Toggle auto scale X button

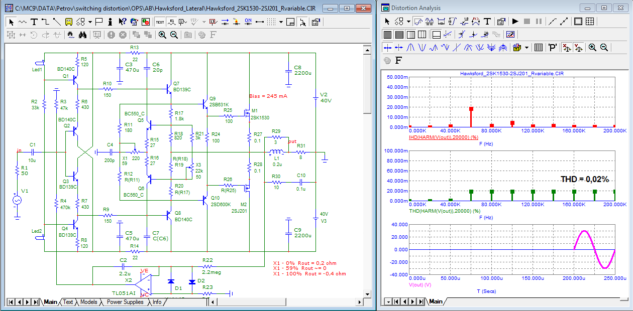tap(567, 48)
